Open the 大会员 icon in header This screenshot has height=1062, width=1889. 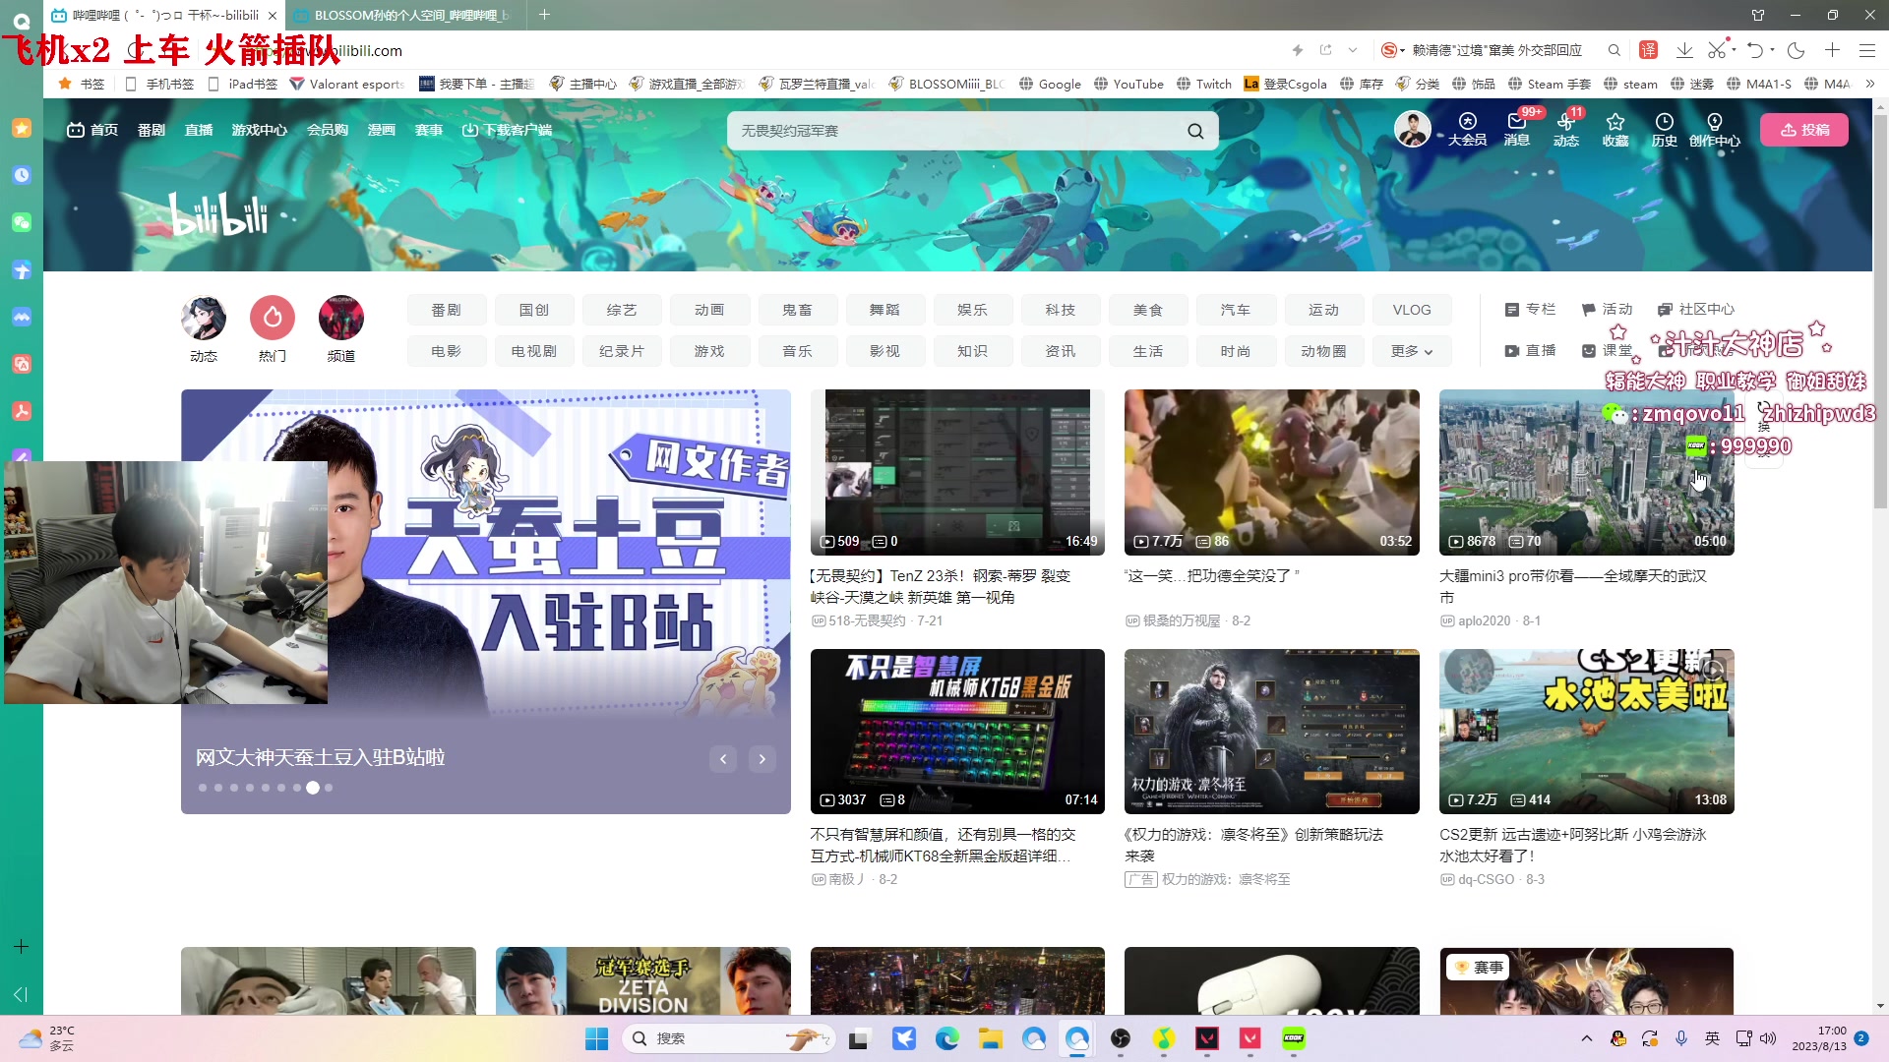point(1467,129)
